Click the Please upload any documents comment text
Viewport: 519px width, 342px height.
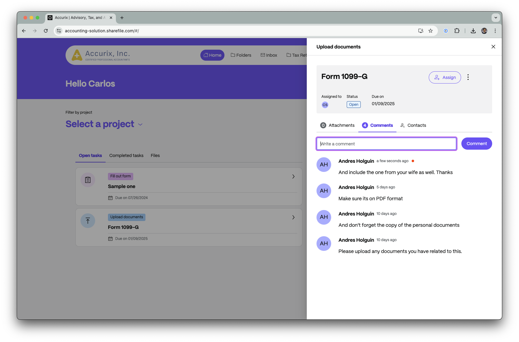click(400, 251)
